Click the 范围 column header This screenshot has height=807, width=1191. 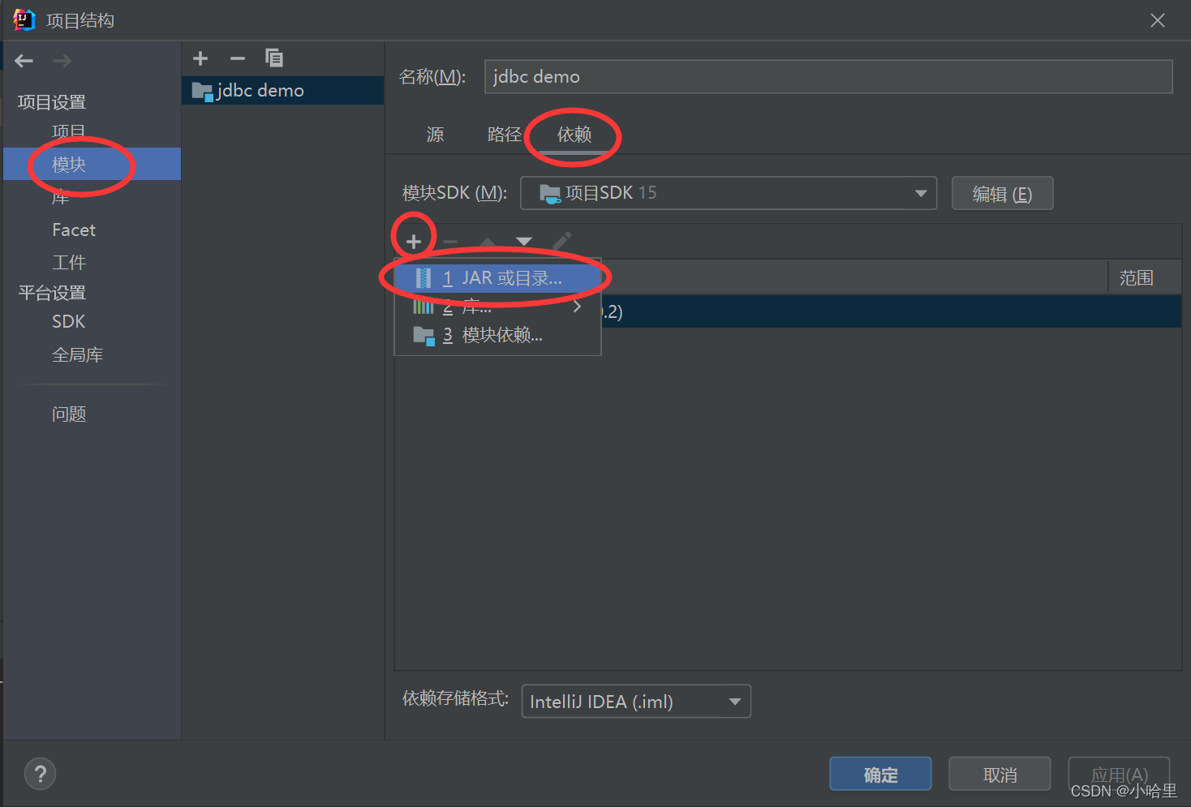click(x=1137, y=278)
